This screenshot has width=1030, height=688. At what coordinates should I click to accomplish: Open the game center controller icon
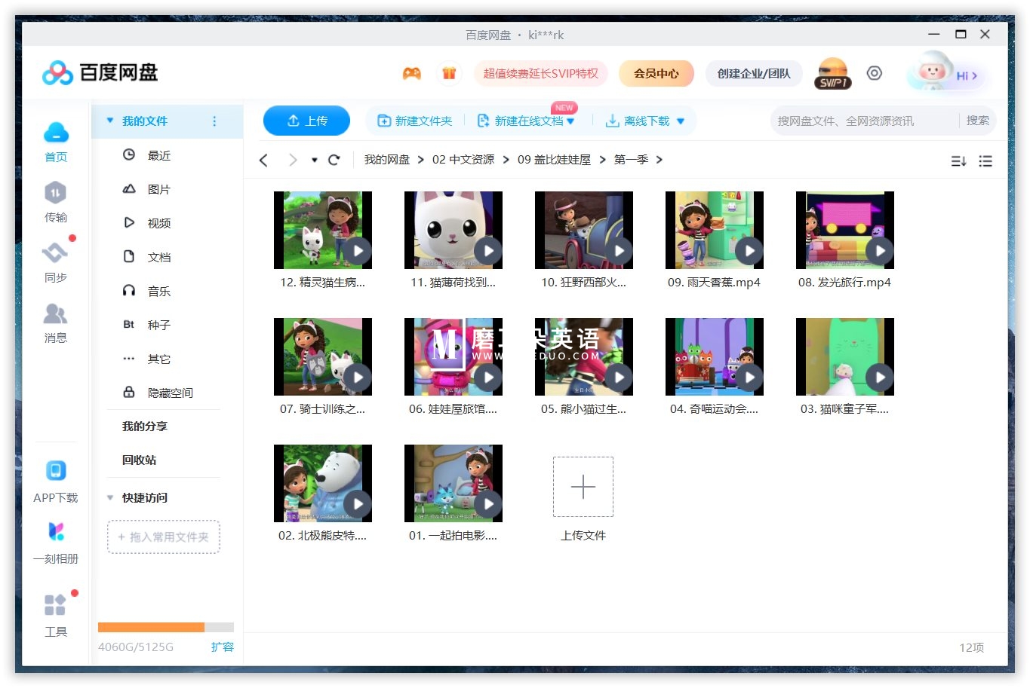click(411, 73)
